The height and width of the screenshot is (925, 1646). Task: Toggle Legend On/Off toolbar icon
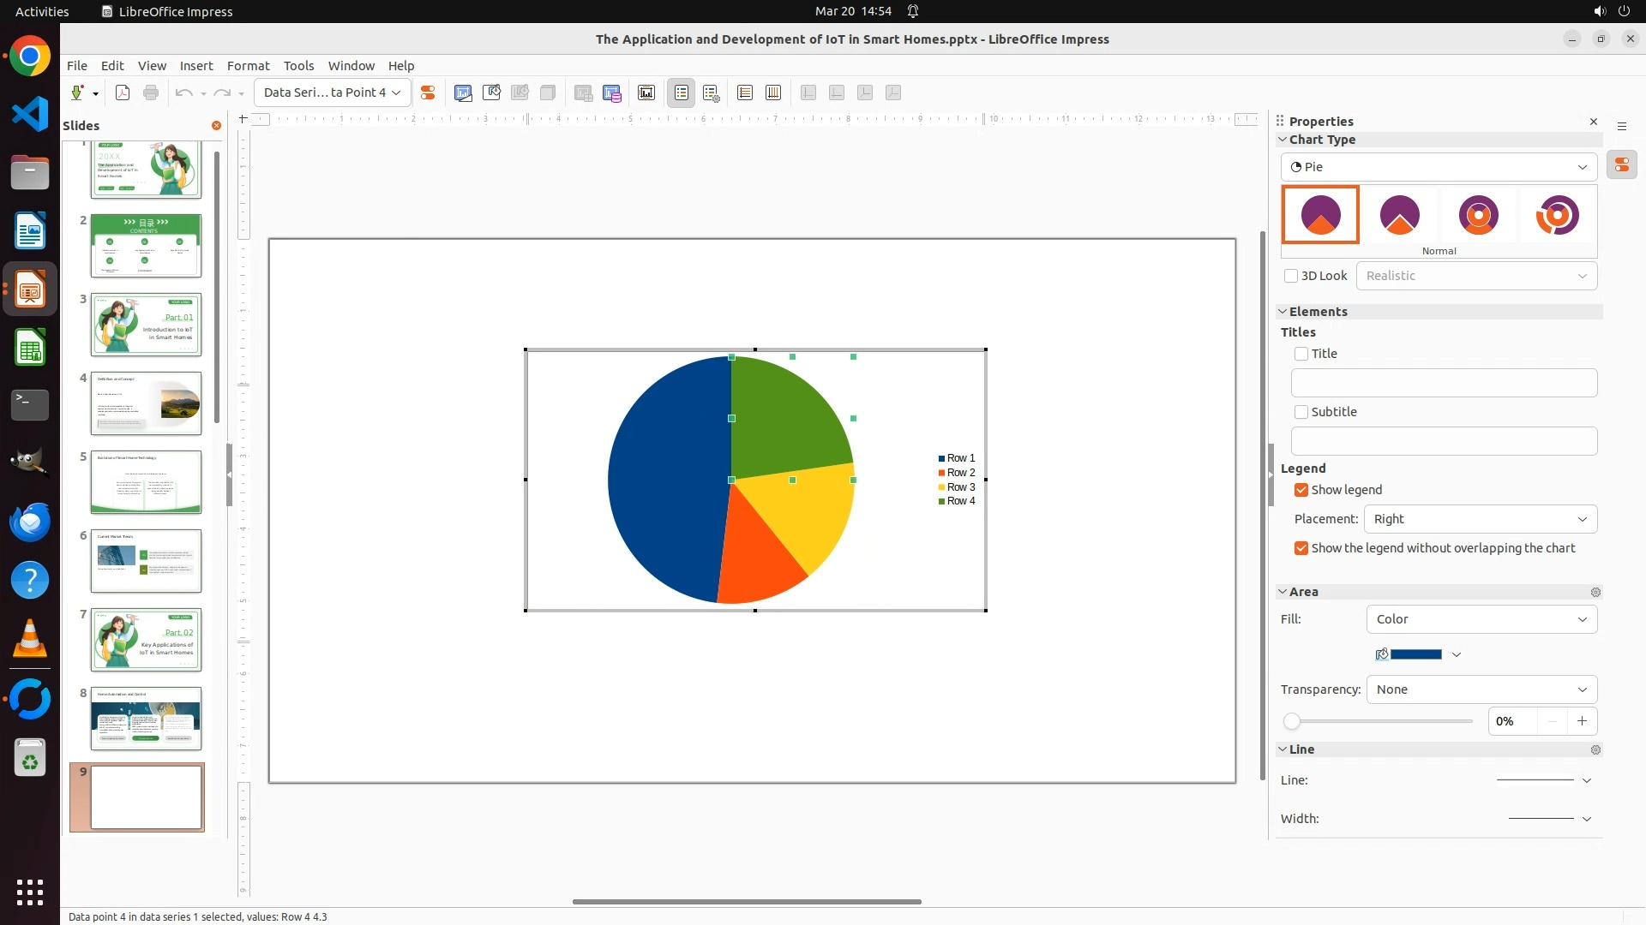coord(682,92)
